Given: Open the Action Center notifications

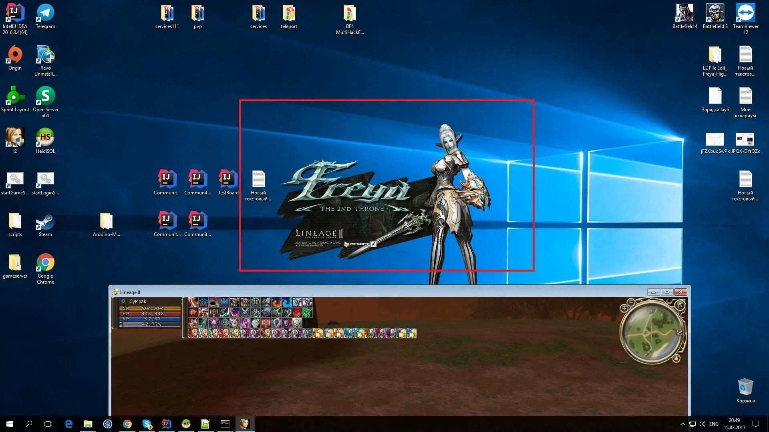Looking at the screenshot, I should (x=756, y=424).
